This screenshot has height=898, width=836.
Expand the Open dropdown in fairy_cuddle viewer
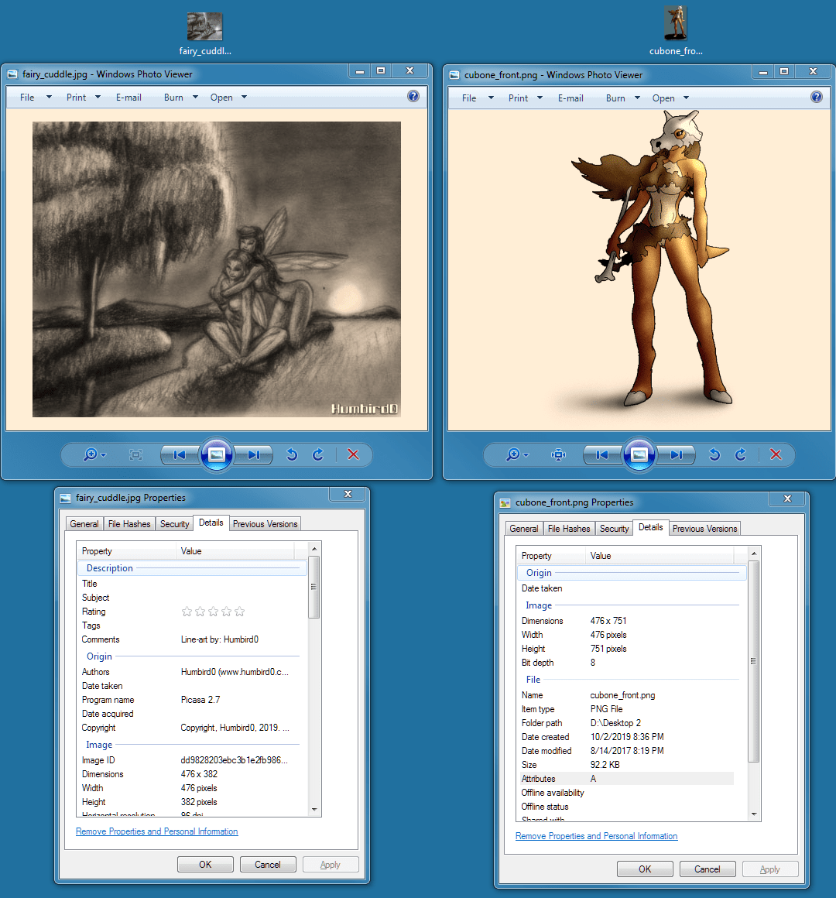coord(244,98)
